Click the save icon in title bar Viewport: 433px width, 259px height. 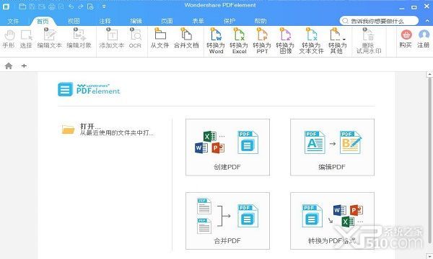pos(32,6)
